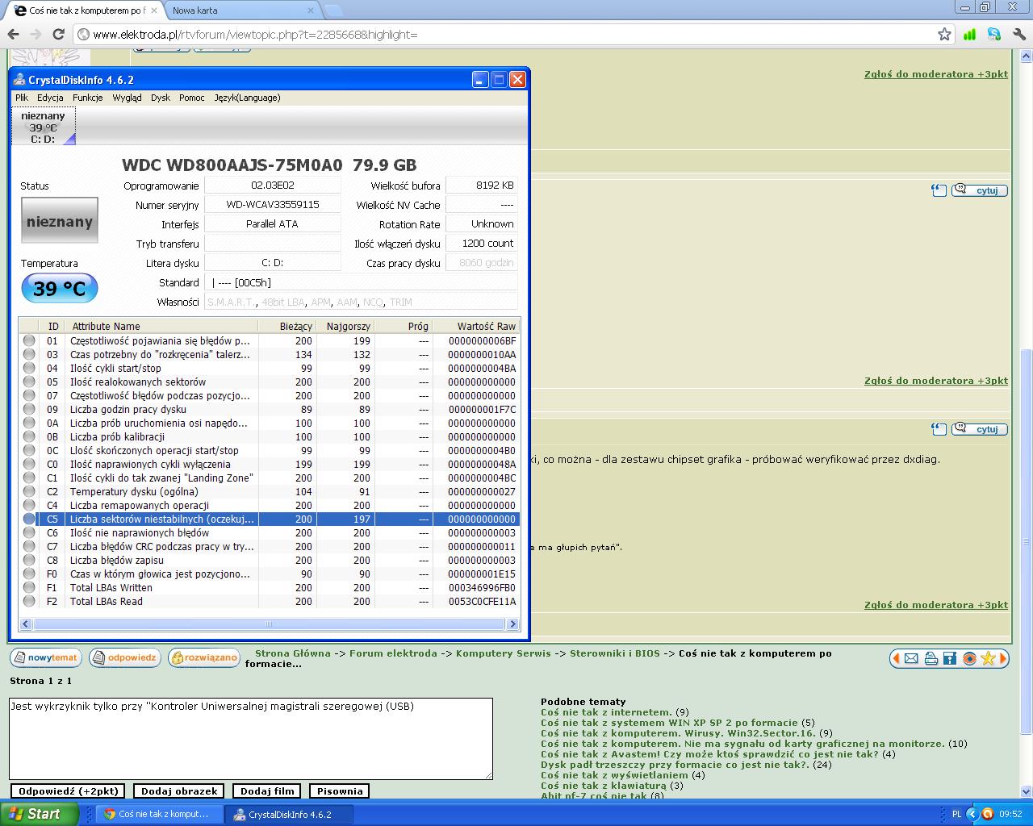Screen dimensions: 1033x826
Task: Click the eye watch-topic icon
Action: pos(969,658)
